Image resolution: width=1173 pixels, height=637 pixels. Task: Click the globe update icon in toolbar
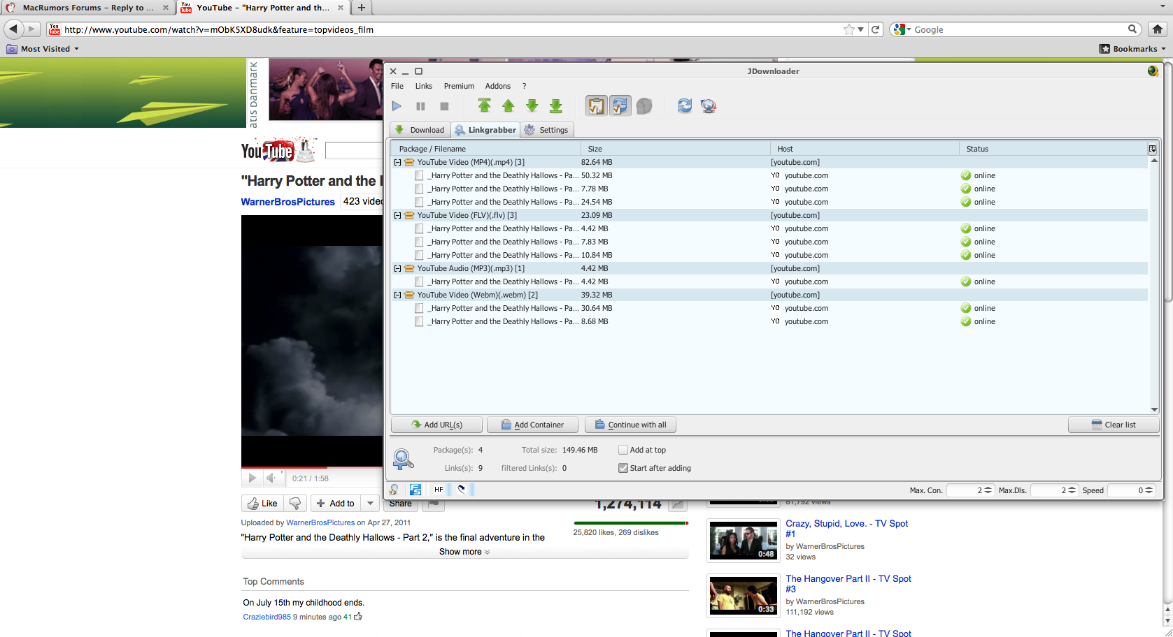[x=709, y=105]
